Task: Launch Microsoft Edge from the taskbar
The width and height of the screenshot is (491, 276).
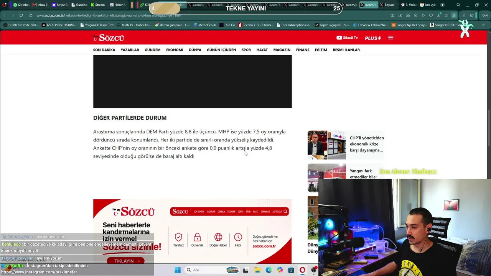Action: coord(269,270)
